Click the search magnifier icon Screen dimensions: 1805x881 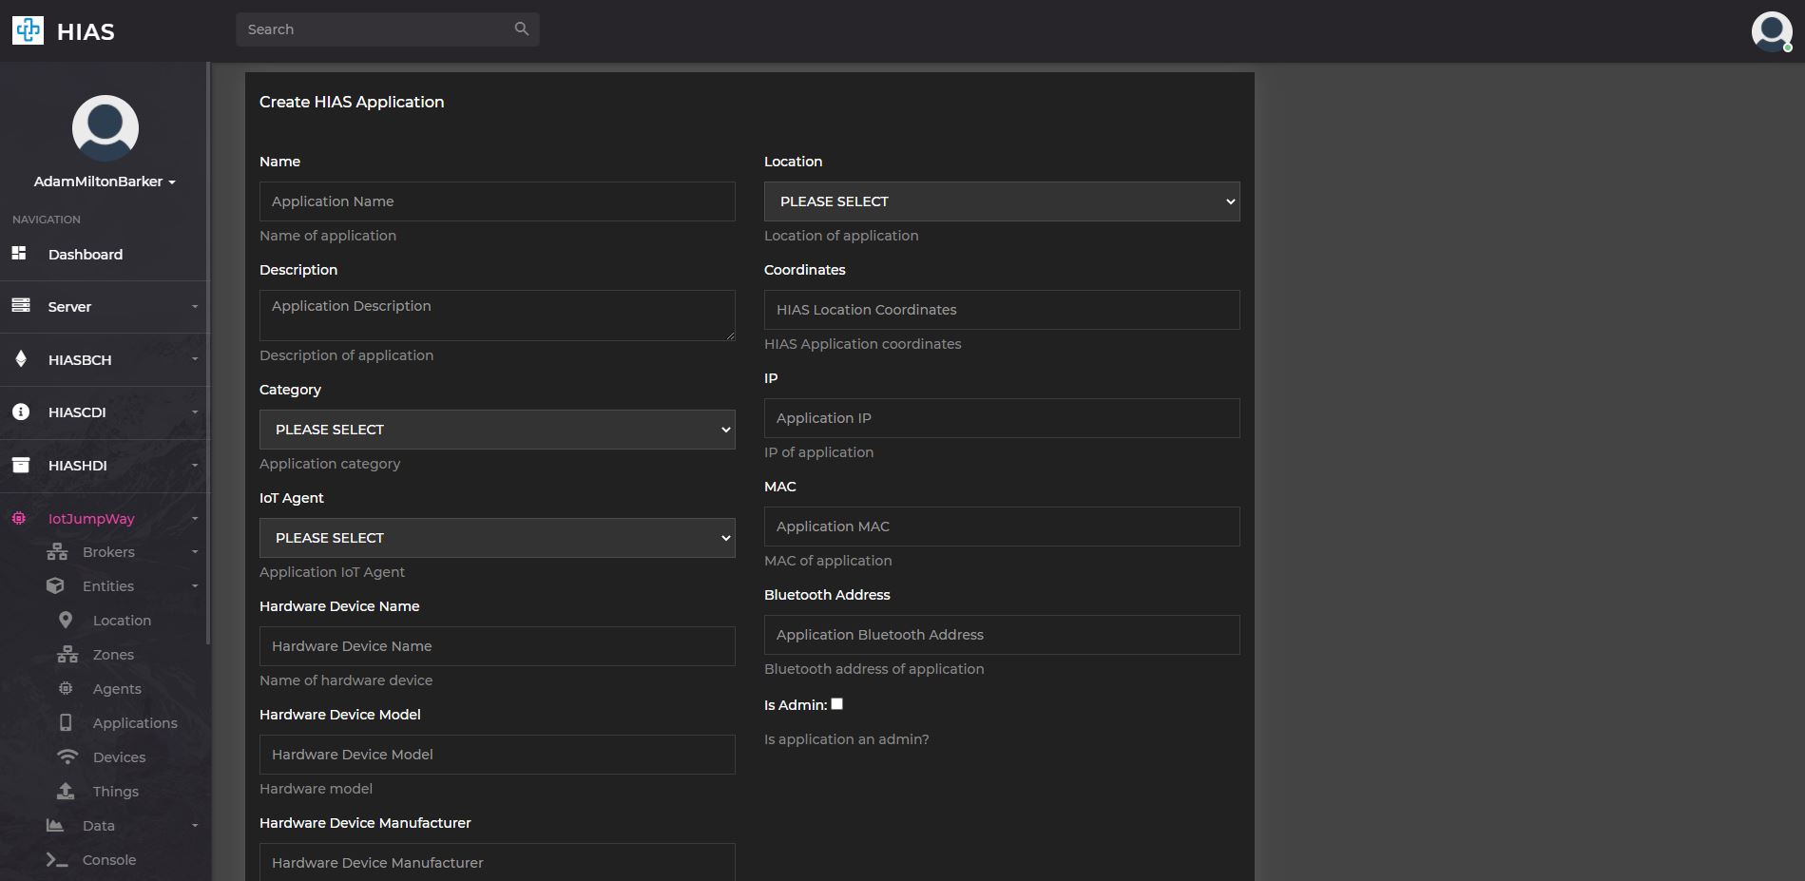tap(521, 29)
